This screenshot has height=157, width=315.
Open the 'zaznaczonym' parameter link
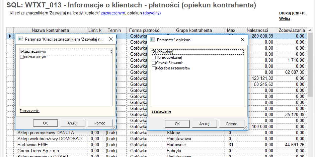pos(113,13)
